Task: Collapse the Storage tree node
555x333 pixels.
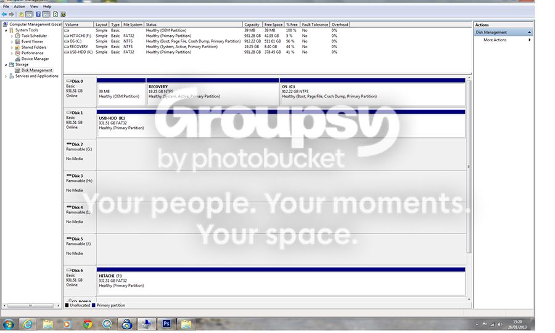Action: (6, 65)
